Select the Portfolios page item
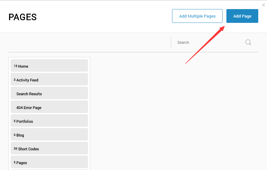 pos(49,121)
